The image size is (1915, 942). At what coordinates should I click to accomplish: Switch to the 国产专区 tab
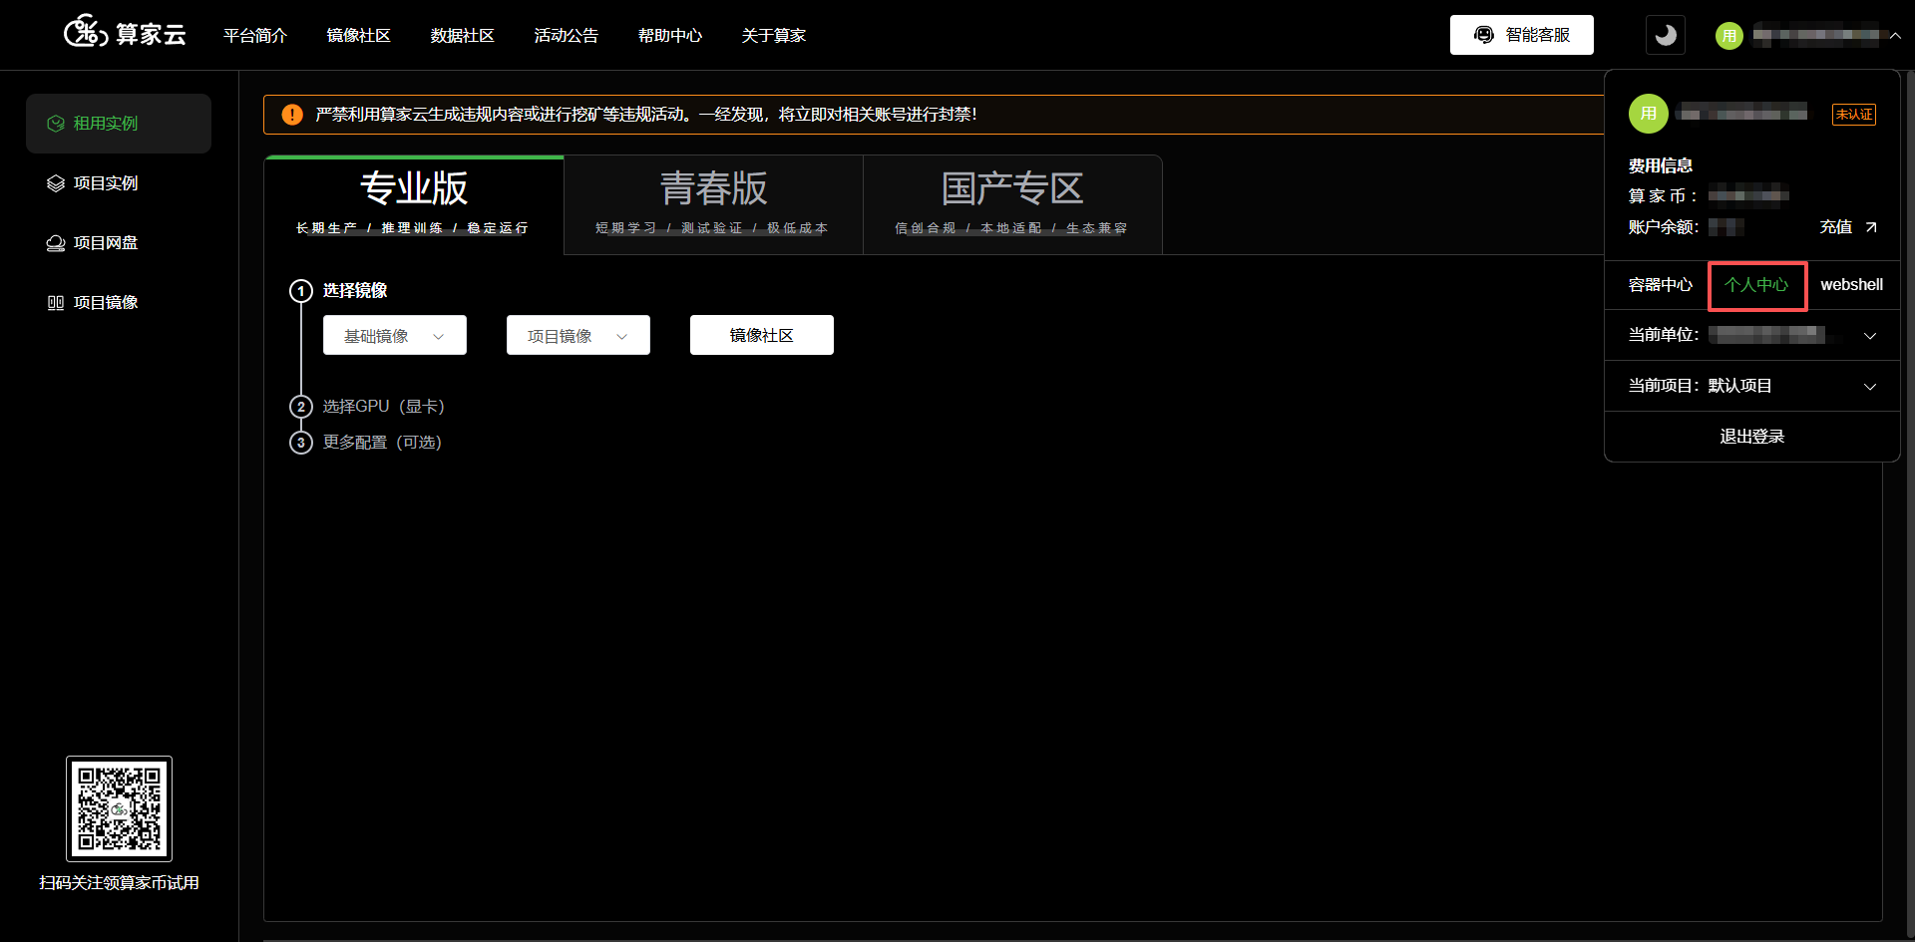pos(1012,204)
